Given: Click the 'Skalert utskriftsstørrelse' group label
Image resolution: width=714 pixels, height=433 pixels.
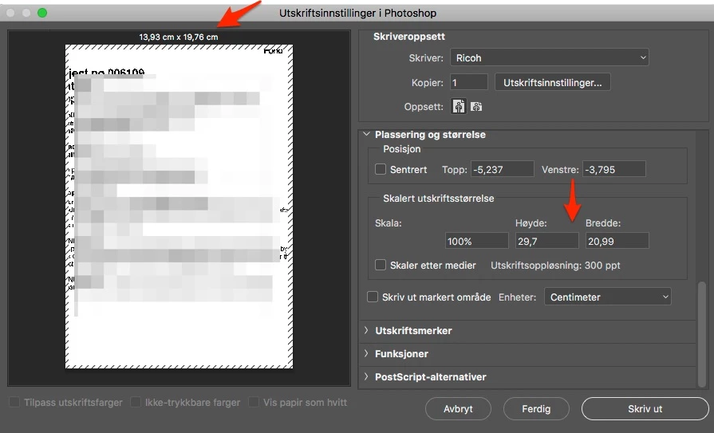Looking at the screenshot, I should pyautogui.click(x=439, y=199).
